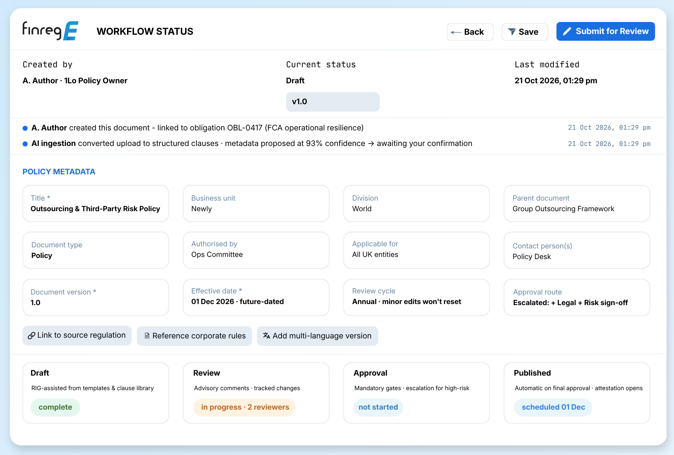The width and height of the screenshot is (674, 455).
Task: Click the AI ingestion activity entry text
Action: [x=252, y=144]
